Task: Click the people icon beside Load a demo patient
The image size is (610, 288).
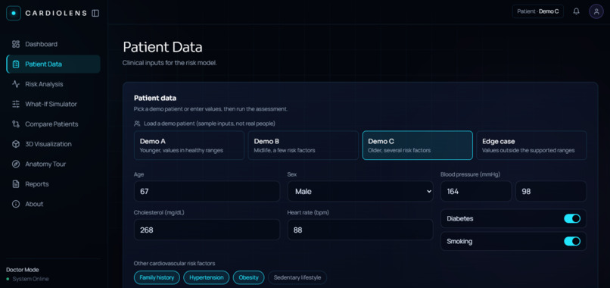Action: (137, 124)
